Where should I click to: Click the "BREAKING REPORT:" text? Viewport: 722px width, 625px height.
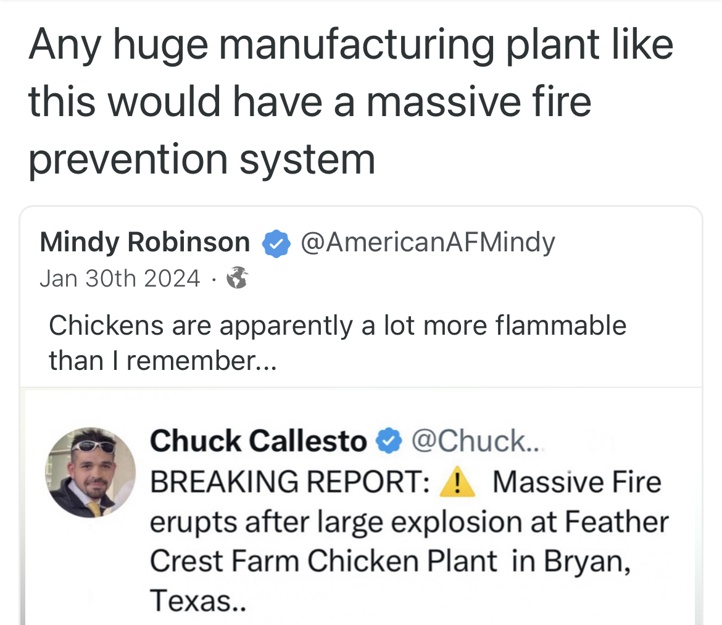(x=290, y=482)
